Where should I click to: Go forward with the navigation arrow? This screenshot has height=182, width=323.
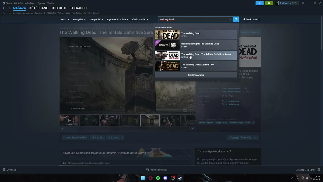click(x=9, y=8)
